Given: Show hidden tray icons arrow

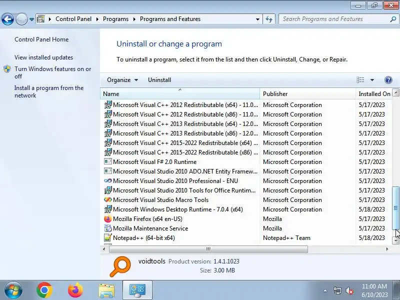Looking at the screenshot, I should (325, 290).
